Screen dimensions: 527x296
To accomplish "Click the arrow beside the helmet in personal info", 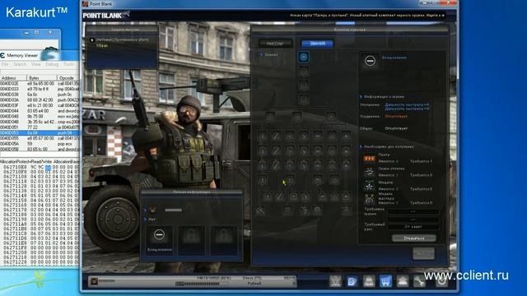I will coord(145,210).
